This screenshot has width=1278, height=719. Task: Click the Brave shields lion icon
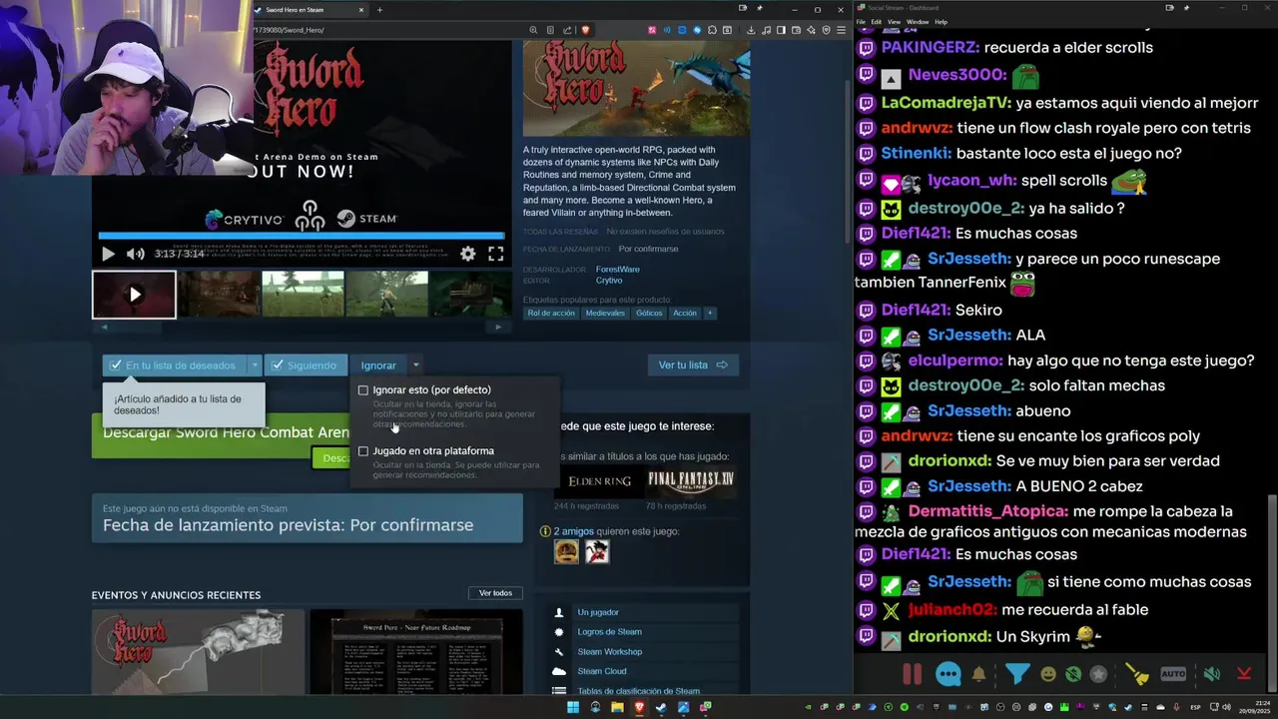point(585,30)
